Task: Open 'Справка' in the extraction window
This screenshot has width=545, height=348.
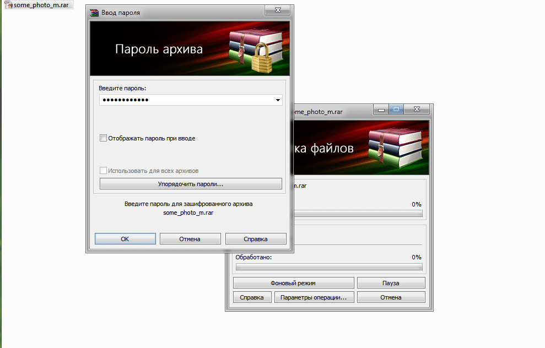Action: tap(252, 297)
